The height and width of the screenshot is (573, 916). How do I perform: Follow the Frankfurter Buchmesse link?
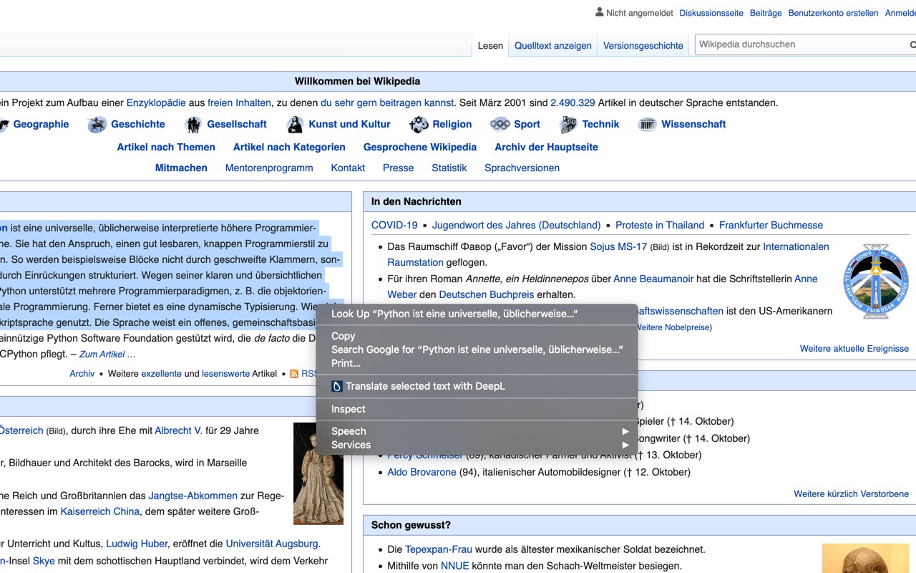771,225
